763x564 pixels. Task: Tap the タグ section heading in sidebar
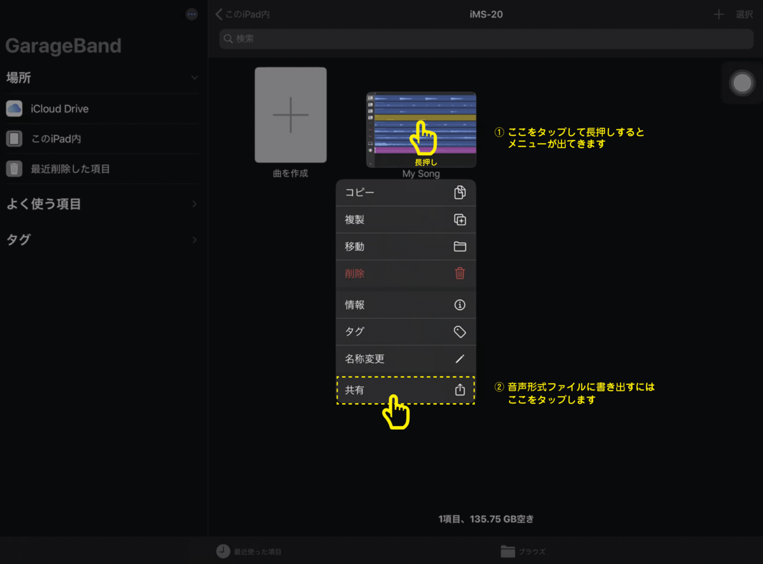pyautogui.click(x=18, y=240)
